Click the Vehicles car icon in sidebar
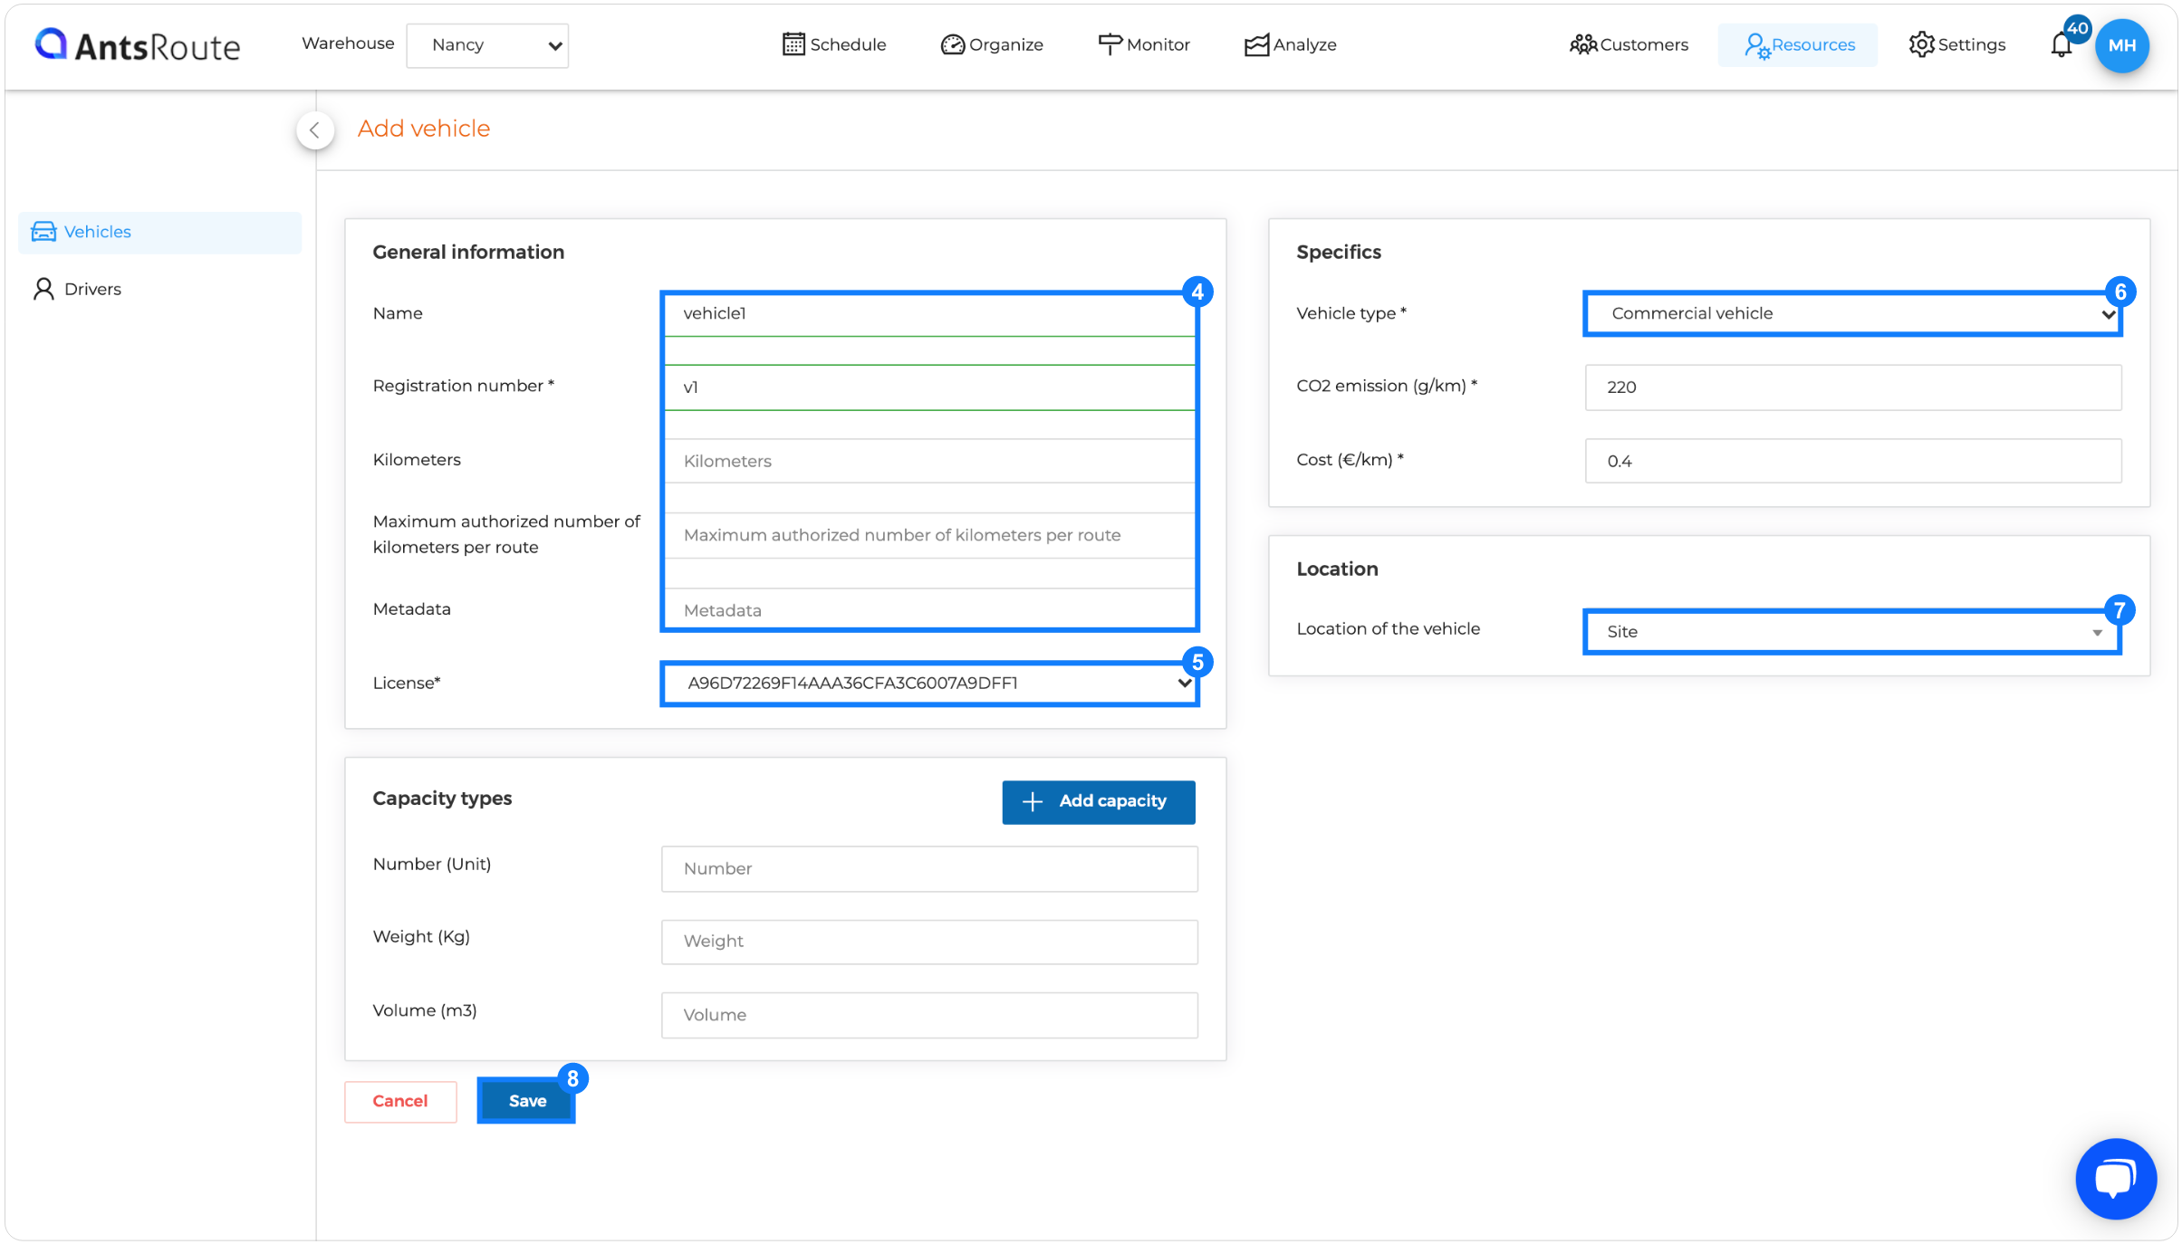Image resolution: width=2182 pixels, height=1244 pixels. (x=43, y=232)
